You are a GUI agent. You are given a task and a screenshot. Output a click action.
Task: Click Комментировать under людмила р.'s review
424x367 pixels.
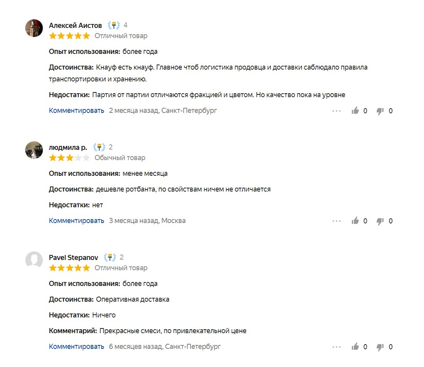click(76, 221)
